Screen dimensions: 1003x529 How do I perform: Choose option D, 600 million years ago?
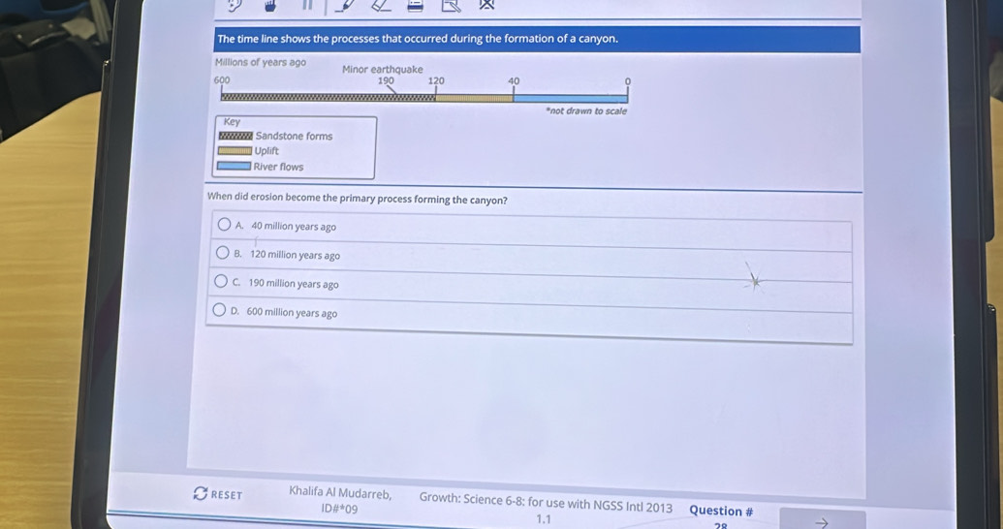[221, 313]
